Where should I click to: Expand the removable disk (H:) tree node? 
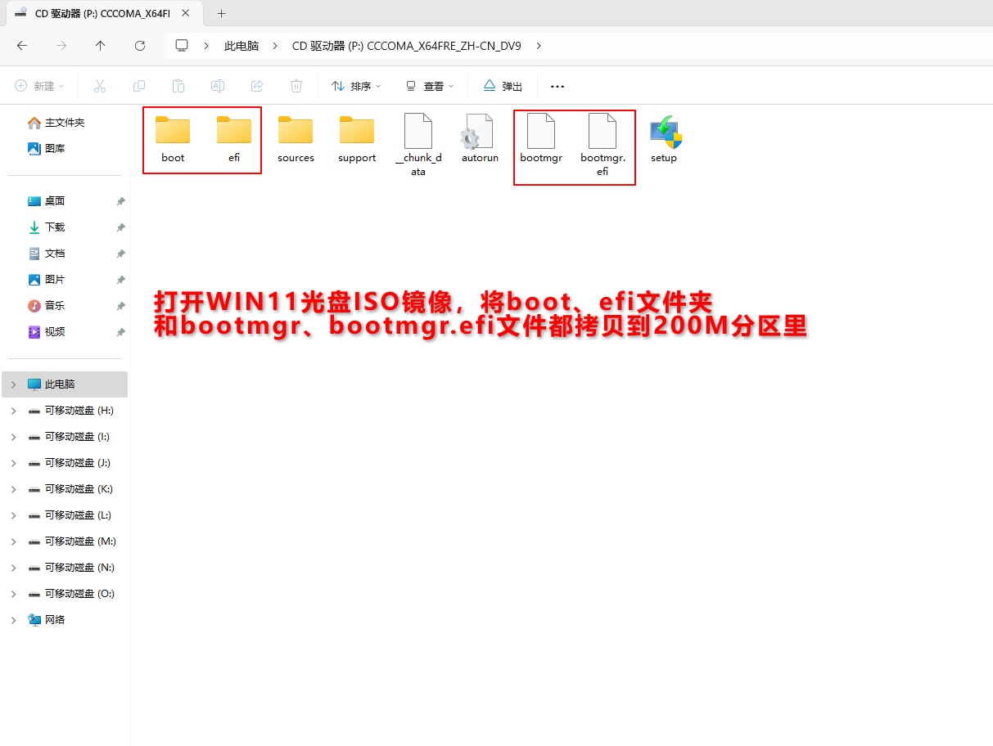click(13, 411)
